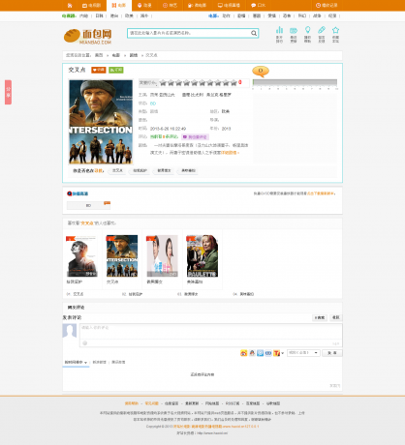Screen dimensions: 405x445
Task: Click the home icon in the orange navigation bar
Action: 70,6
